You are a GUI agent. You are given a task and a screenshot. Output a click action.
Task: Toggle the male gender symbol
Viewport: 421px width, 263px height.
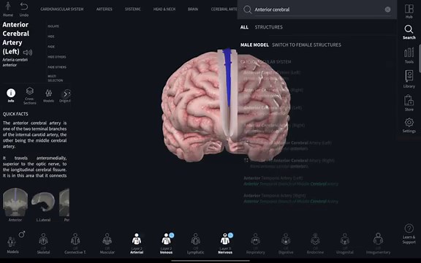pos(22,235)
